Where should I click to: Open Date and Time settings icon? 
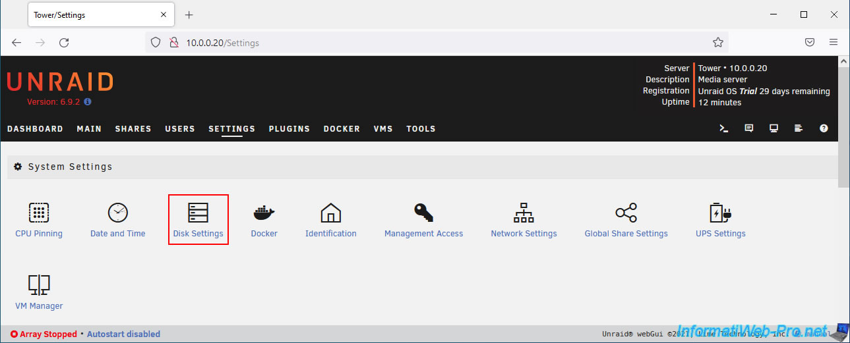(117, 213)
